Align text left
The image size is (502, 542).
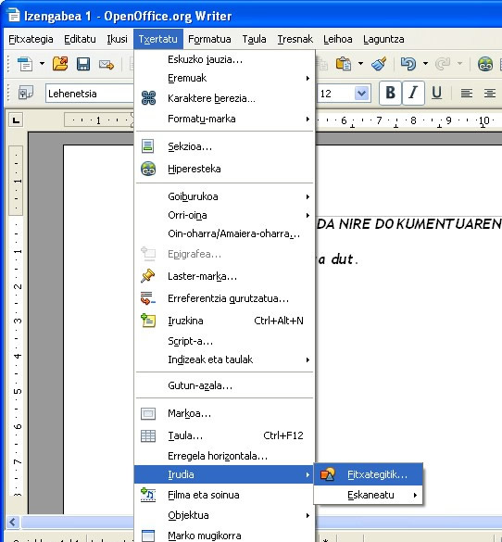coord(467,93)
